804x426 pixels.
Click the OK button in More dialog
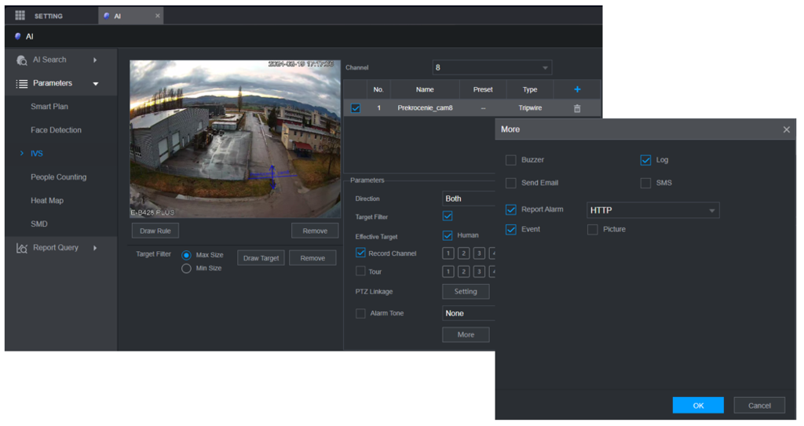698,406
